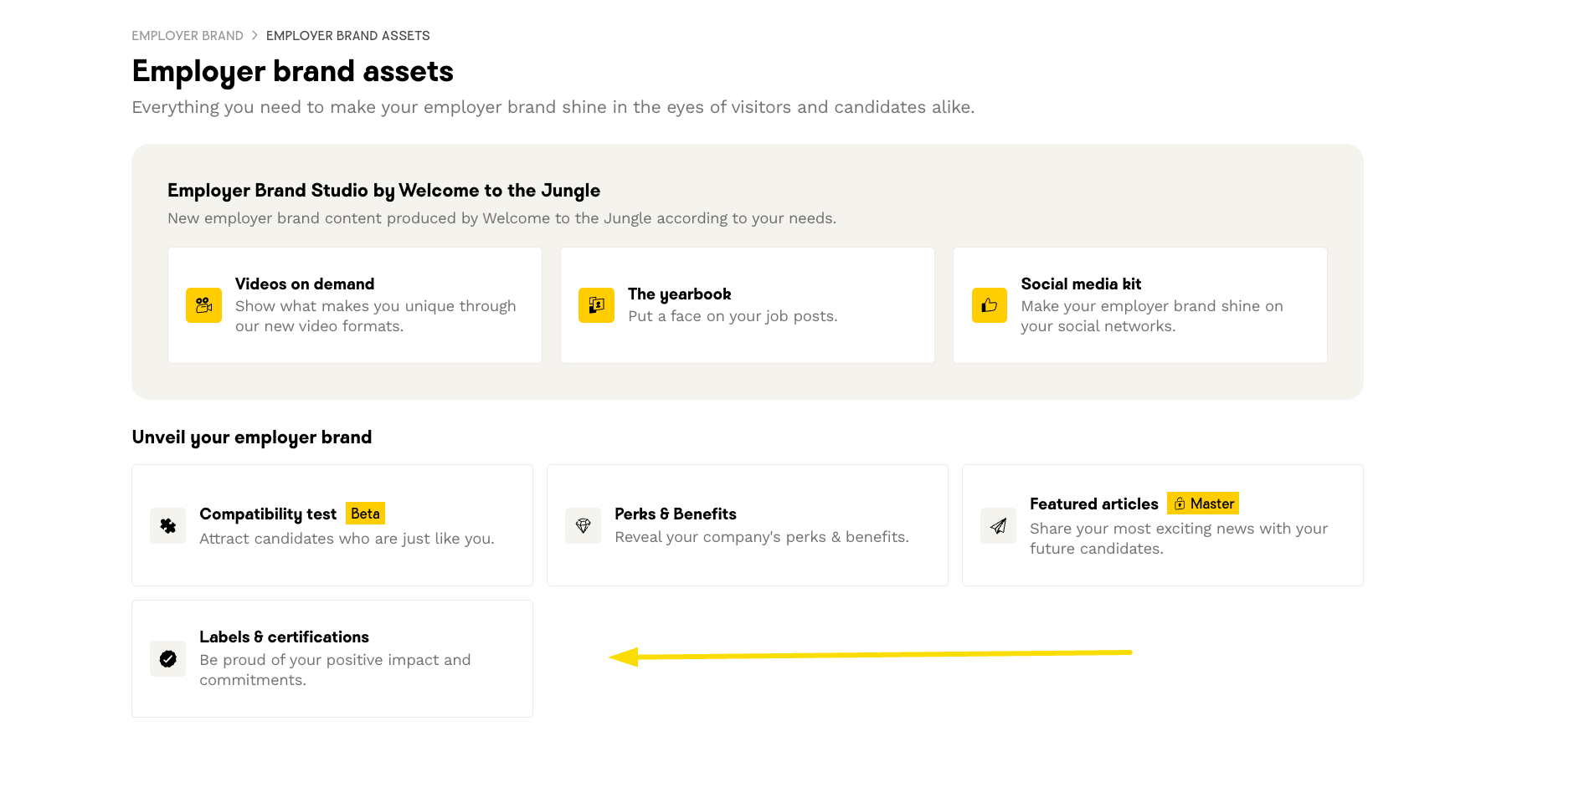Click the Master badge on Featured articles
Image resolution: width=1589 pixels, height=803 pixels.
coord(1203,504)
